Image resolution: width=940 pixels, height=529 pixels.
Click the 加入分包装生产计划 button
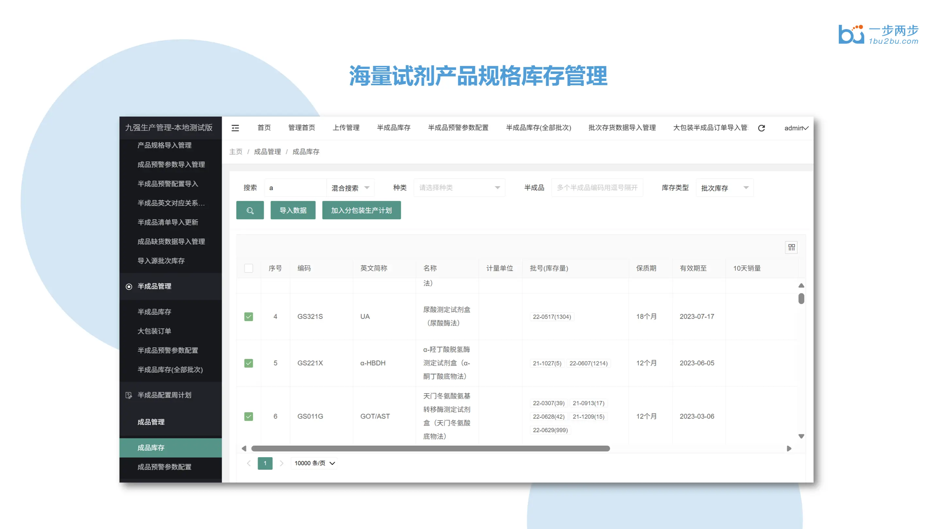pos(361,211)
